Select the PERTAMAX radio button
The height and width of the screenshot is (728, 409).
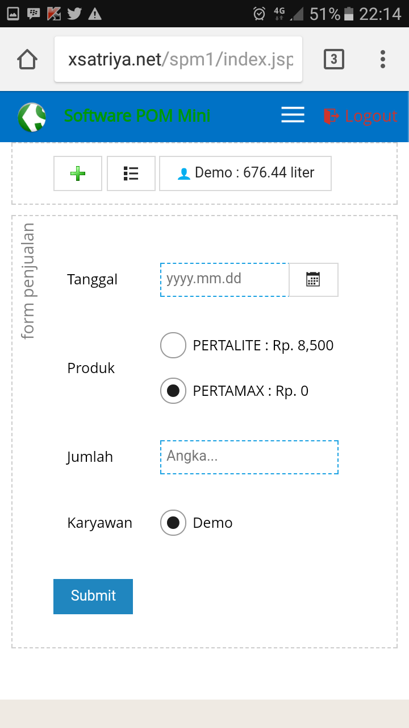(173, 391)
